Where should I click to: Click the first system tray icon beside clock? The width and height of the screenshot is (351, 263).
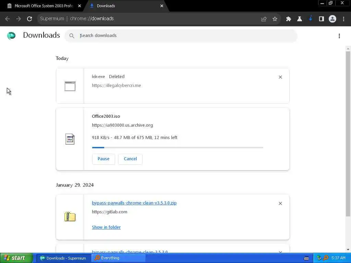coord(319,258)
